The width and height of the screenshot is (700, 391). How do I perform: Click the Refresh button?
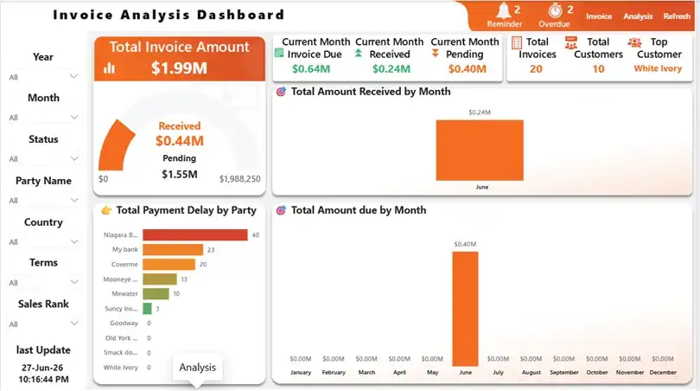tap(677, 16)
